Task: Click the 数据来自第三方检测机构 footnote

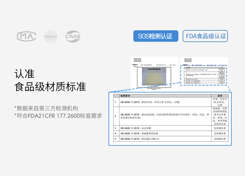Action: tap(46, 108)
